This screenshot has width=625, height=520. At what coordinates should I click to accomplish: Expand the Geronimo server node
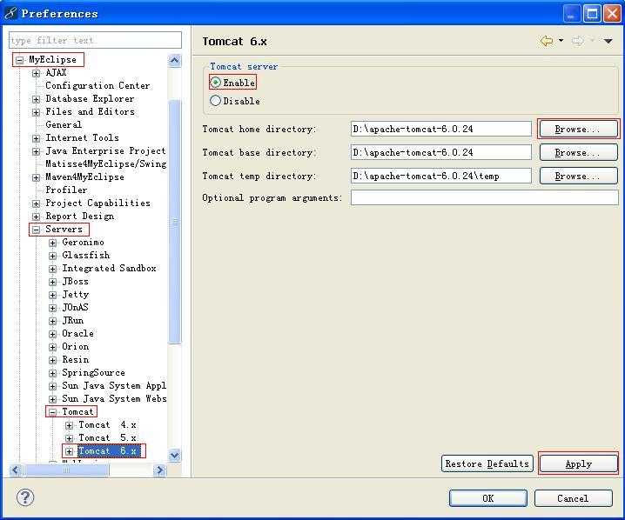52,243
